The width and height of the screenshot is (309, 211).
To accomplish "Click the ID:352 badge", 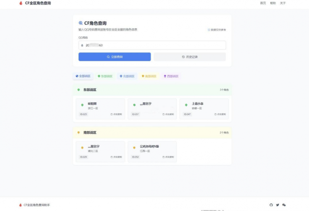I will [136, 157].
